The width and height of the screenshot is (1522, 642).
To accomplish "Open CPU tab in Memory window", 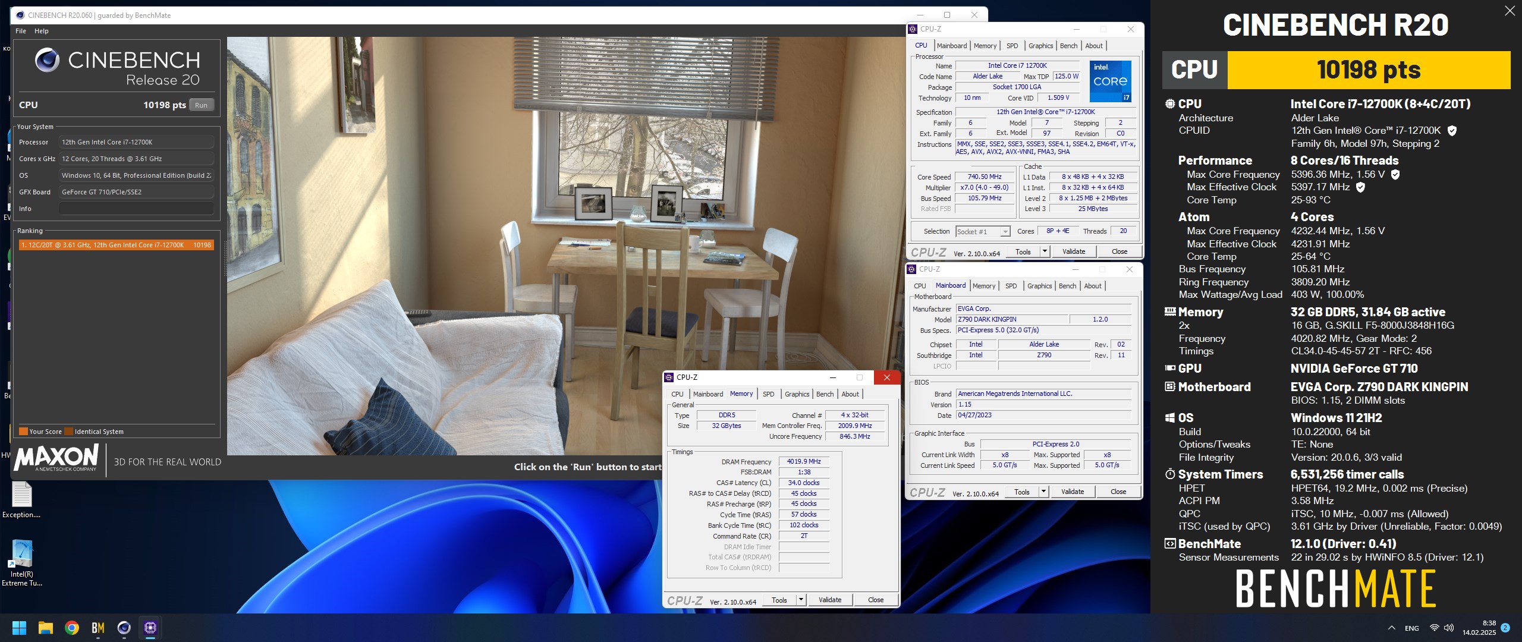I will pos(677,394).
